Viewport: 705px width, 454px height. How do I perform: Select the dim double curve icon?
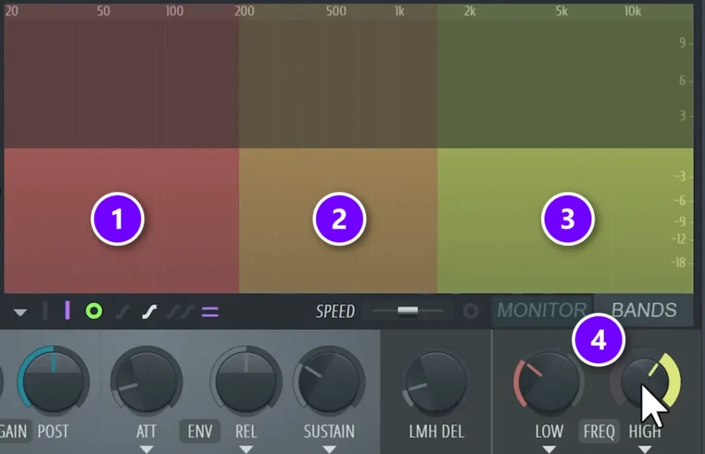click(180, 311)
